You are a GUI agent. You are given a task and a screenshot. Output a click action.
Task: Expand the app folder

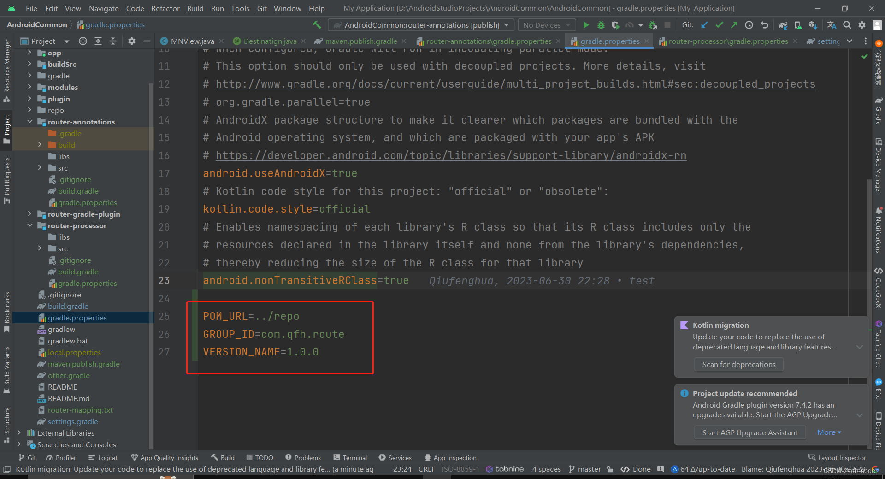tap(29, 53)
